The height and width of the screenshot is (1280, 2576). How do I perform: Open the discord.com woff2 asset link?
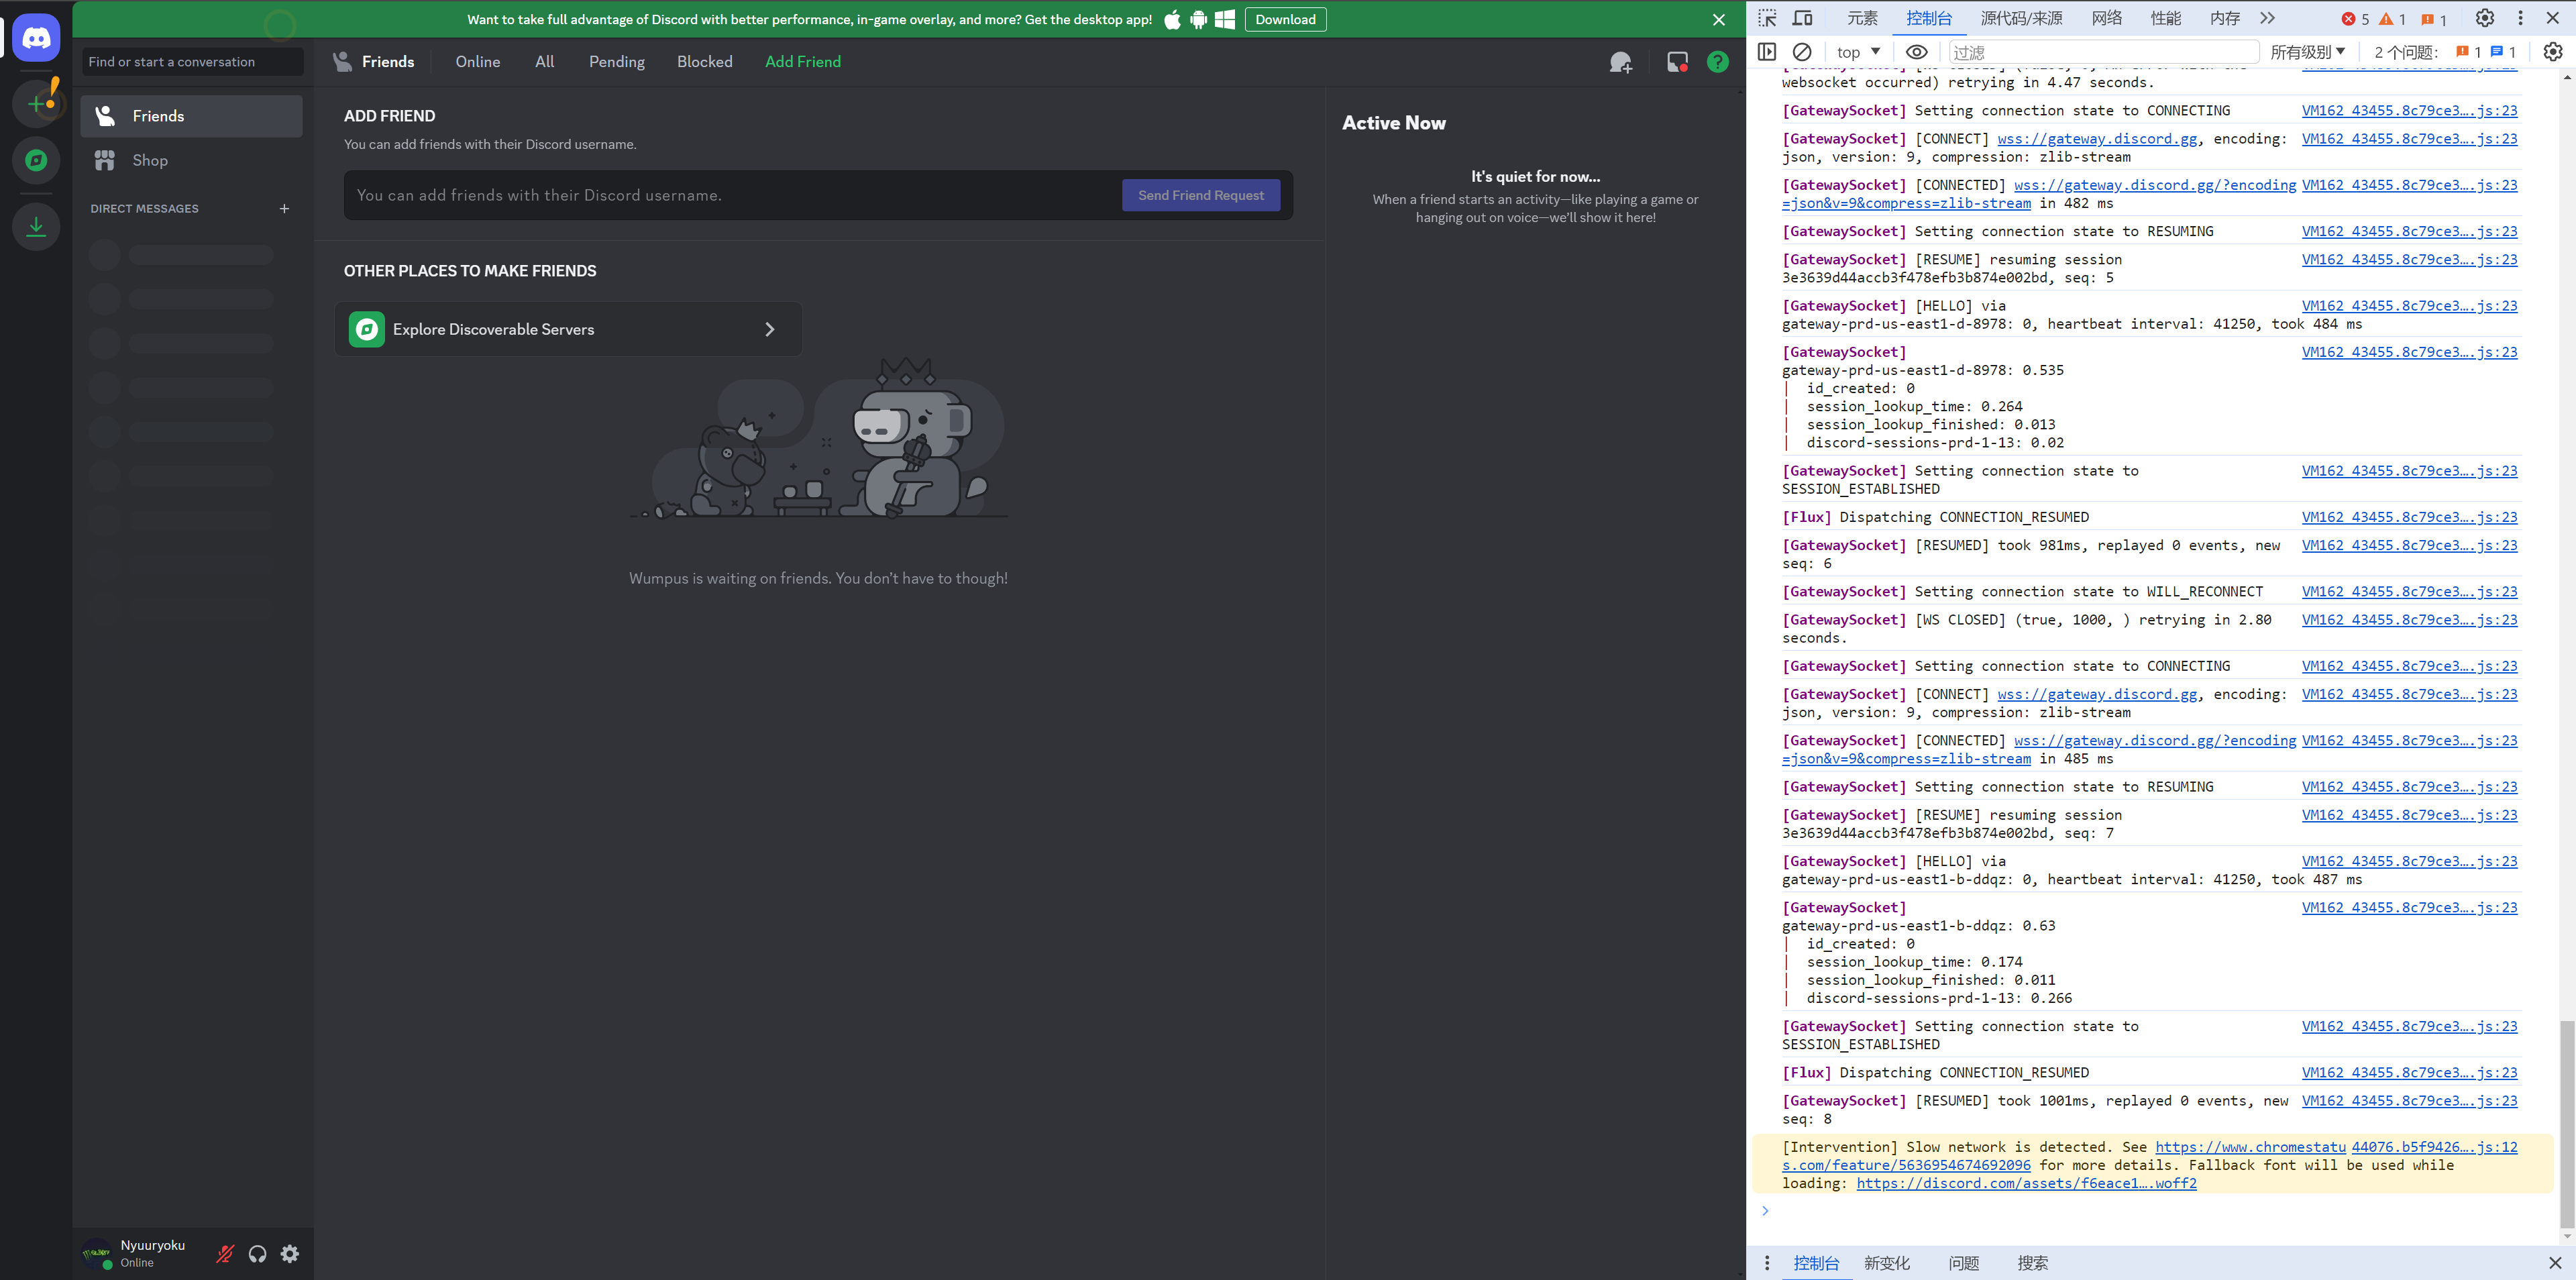point(2026,1183)
